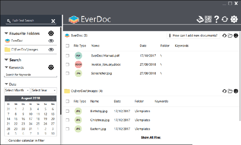Select Christmas.jpg file name

point(100,120)
